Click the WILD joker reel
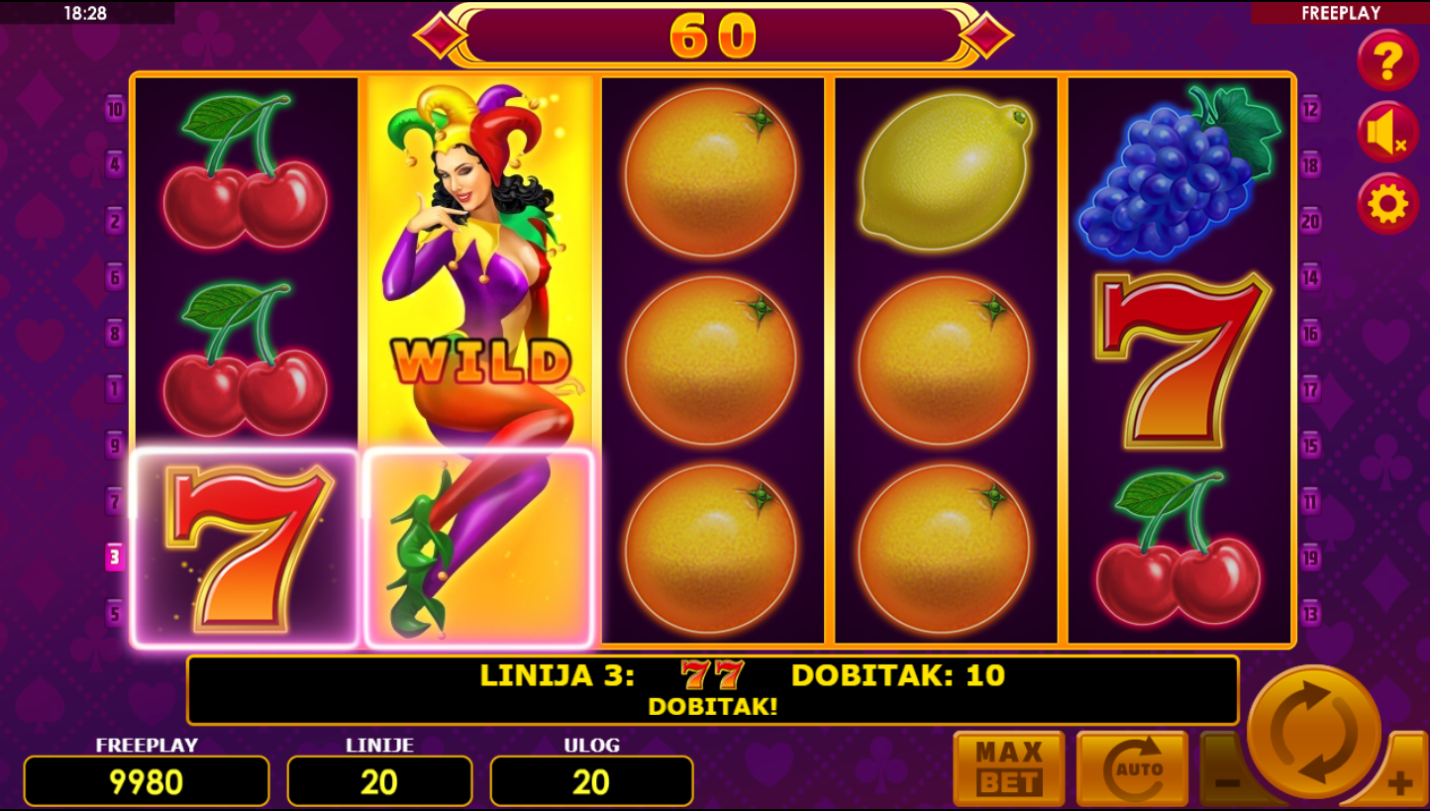Viewport: 1430px width, 811px height. point(479,360)
